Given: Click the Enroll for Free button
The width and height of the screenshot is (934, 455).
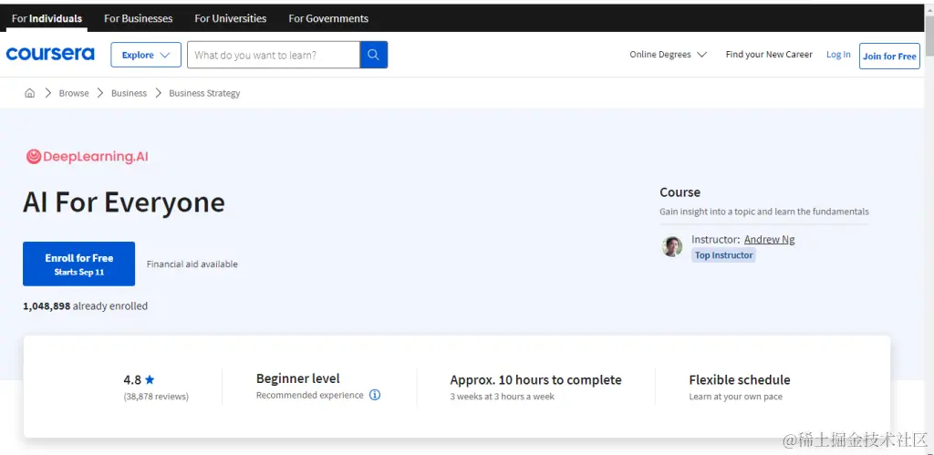Looking at the screenshot, I should click(78, 264).
